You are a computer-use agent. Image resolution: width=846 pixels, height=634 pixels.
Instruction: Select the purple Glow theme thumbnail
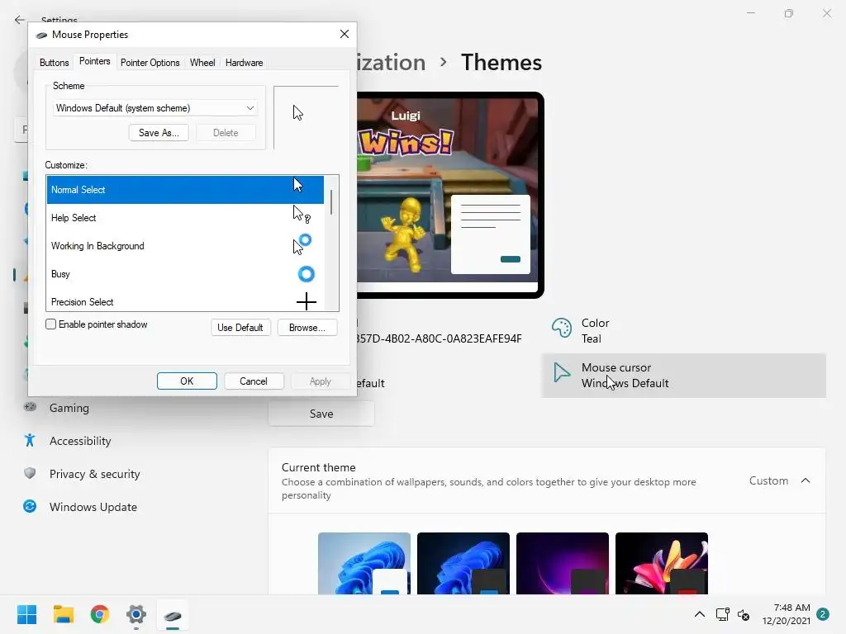tap(562, 563)
